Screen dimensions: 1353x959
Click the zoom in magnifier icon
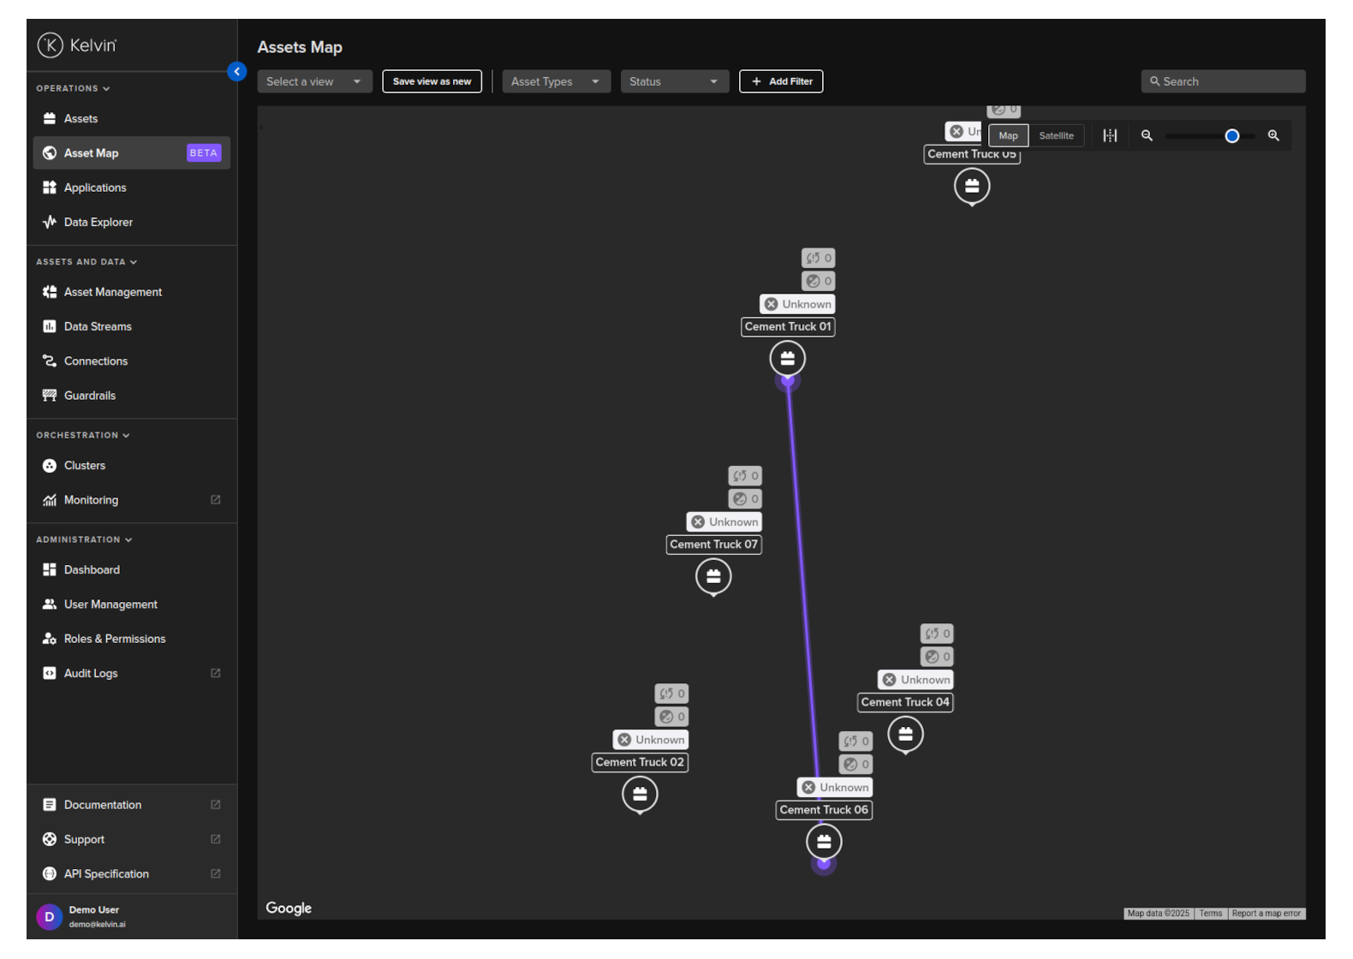pos(1273,135)
